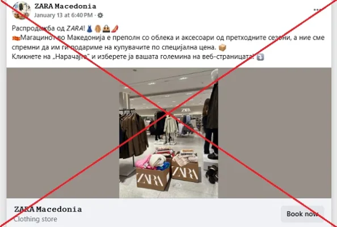Click the Clothing store category label
Image resolution: width=337 pixels, height=227 pixels.
tap(36, 219)
